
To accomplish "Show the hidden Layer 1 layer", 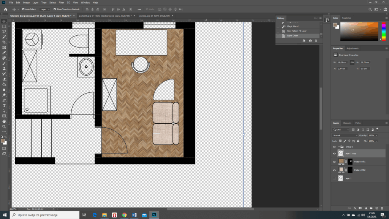I will pyautogui.click(x=334, y=178).
